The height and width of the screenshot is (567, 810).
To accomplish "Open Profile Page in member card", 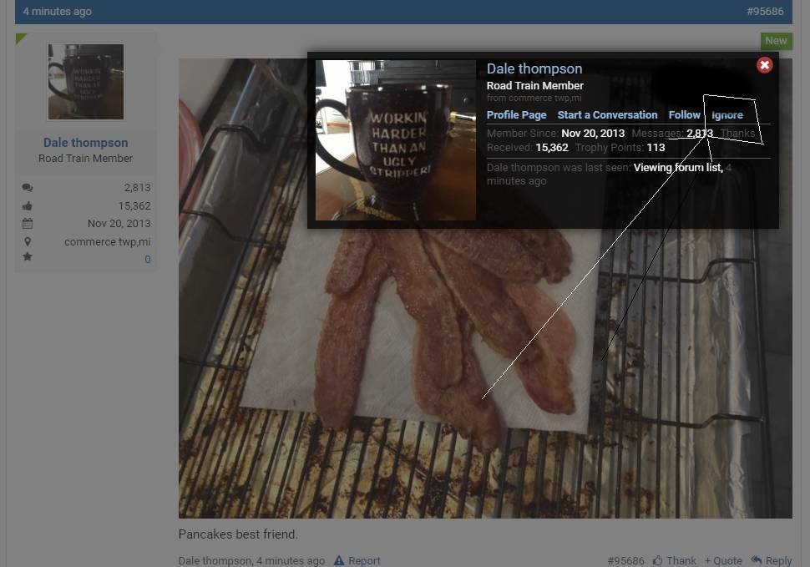I will [x=516, y=115].
